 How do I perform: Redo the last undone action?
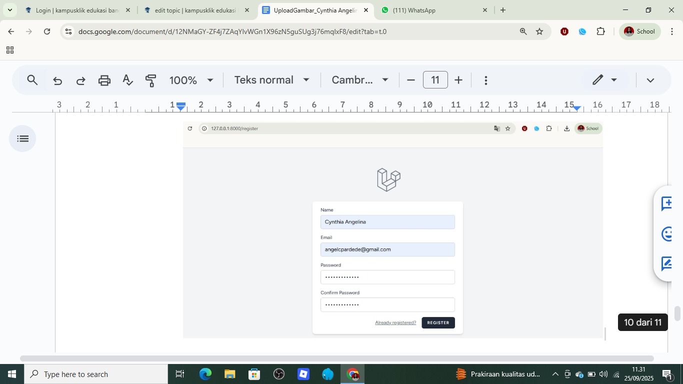pos(80,80)
